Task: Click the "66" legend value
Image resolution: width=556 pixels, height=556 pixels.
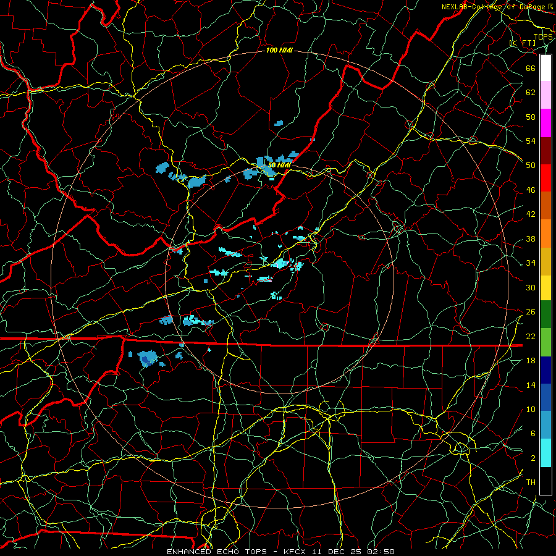Action: (x=531, y=68)
